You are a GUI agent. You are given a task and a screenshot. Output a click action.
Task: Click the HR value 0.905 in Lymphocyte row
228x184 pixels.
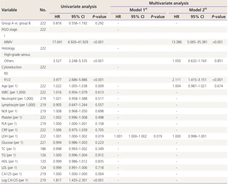[57, 105]
